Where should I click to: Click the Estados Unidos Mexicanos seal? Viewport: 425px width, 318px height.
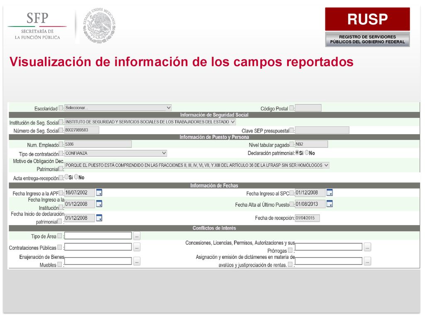pyautogui.click(x=99, y=26)
